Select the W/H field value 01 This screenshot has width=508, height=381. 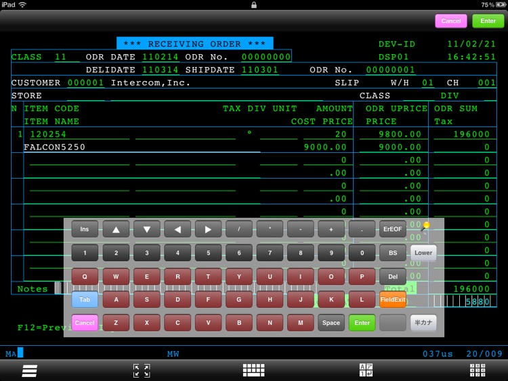click(x=427, y=83)
